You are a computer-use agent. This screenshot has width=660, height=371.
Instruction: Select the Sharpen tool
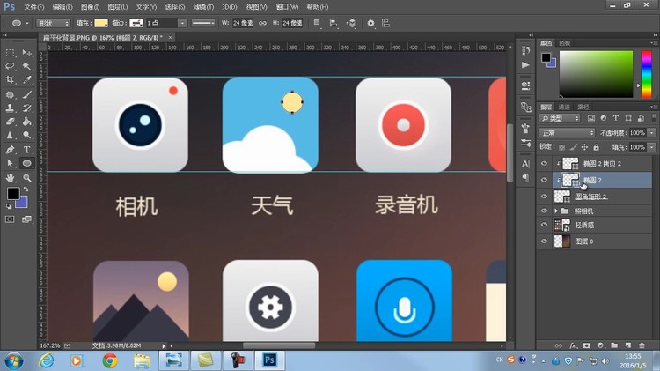click(10, 136)
